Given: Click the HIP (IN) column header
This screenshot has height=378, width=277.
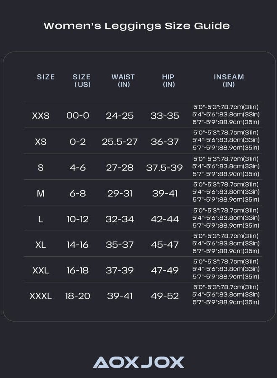Looking at the screenshot, I should coord(168,81).
